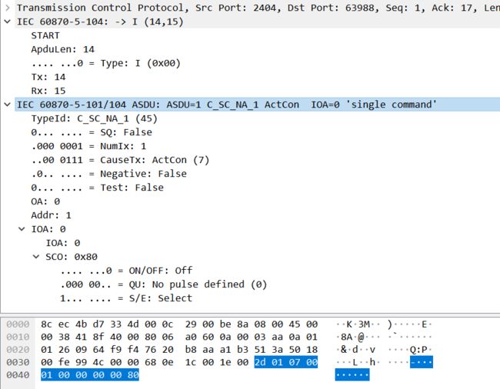Select the Type: I (0x00) row
Image resolution: width=500 pixels, height=389 pixels.
pos(106,63)
